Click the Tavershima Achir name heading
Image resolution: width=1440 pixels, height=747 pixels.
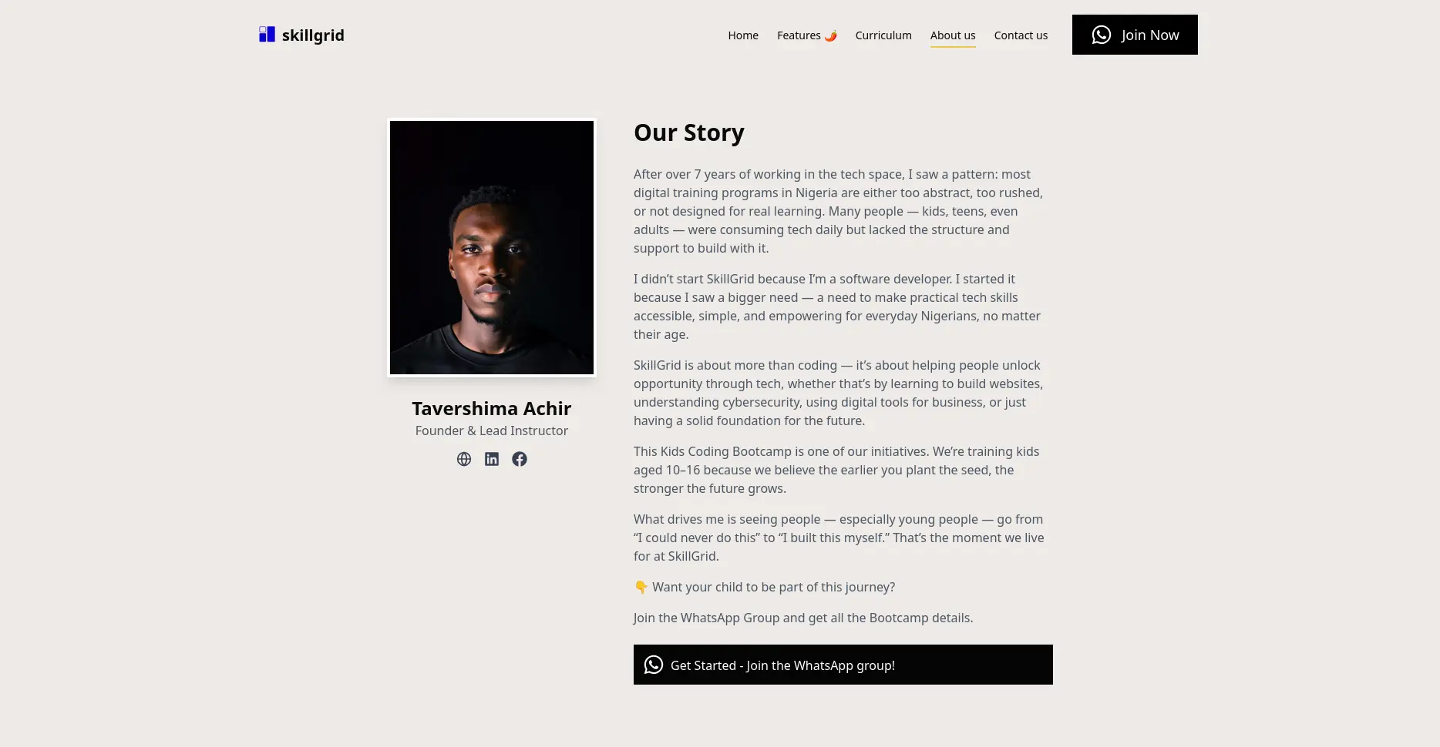coord(492,408)
